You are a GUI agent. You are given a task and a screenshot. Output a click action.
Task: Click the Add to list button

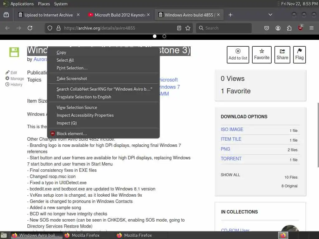point(238,55)
